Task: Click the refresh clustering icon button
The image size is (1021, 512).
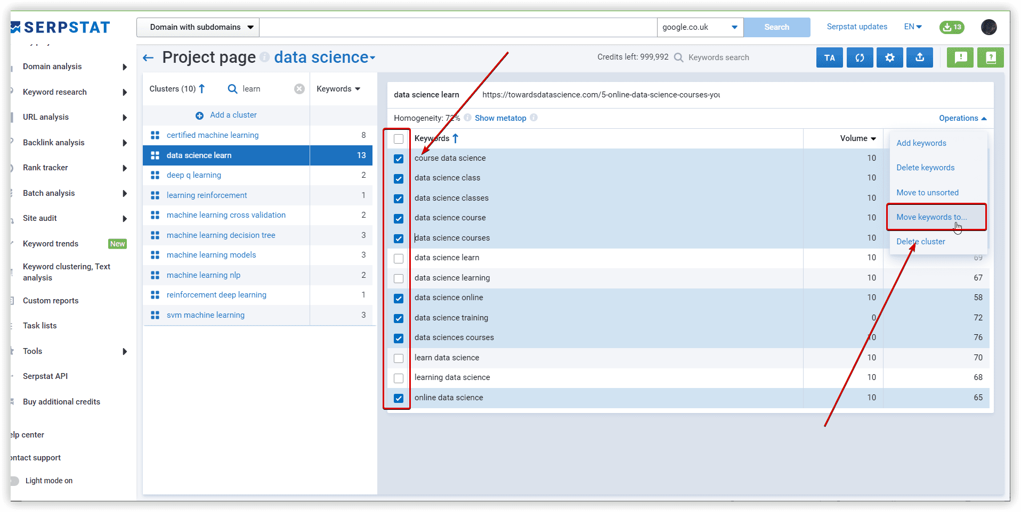Action: coord(860,57)
